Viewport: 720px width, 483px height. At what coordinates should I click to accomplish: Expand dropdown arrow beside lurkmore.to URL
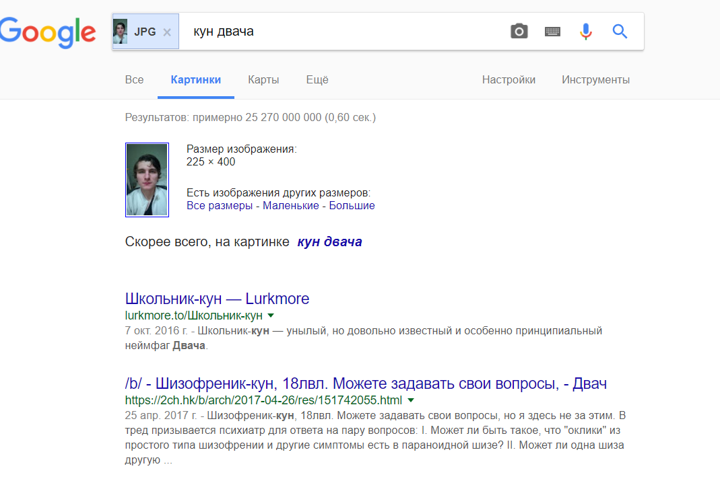pos(271,315)
